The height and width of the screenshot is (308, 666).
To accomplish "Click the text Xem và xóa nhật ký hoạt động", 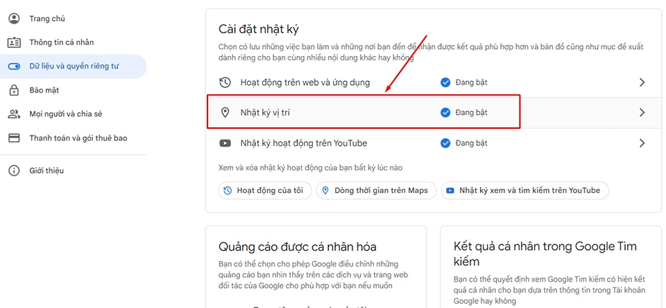I will (x=311, y=167).
